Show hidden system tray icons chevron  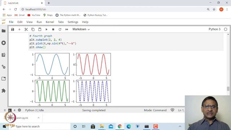pyautogui.click(x=180, y=126)
